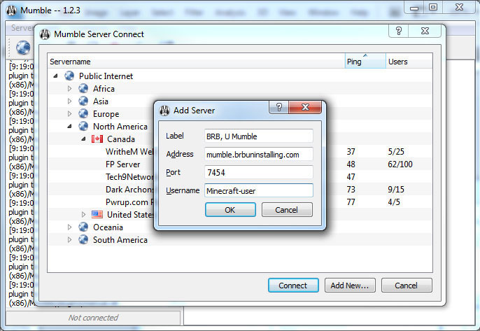Sort by the Servername column header
480x331 pixels.
pyautogui.click(x=196, y=62)
